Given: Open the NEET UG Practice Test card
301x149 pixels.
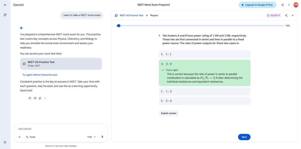Looking at the screenshot, I should [x=61, y=64].
